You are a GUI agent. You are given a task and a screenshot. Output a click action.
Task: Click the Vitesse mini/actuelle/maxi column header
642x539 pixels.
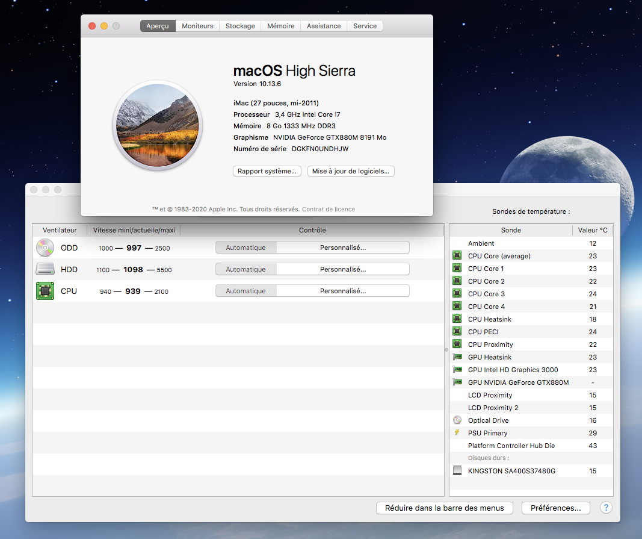point(134,230)
